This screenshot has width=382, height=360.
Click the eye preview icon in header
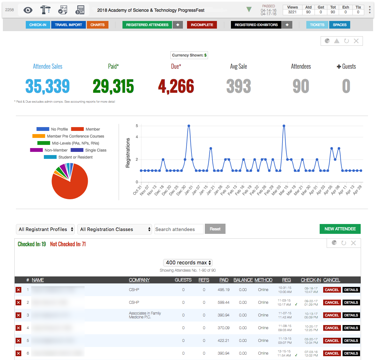click(x=28, y=10)
